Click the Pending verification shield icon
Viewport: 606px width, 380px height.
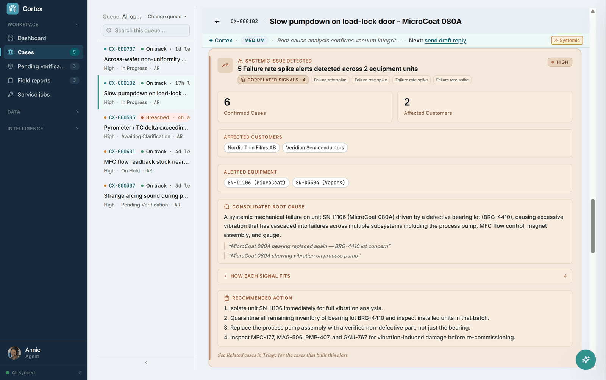[11, 66]
